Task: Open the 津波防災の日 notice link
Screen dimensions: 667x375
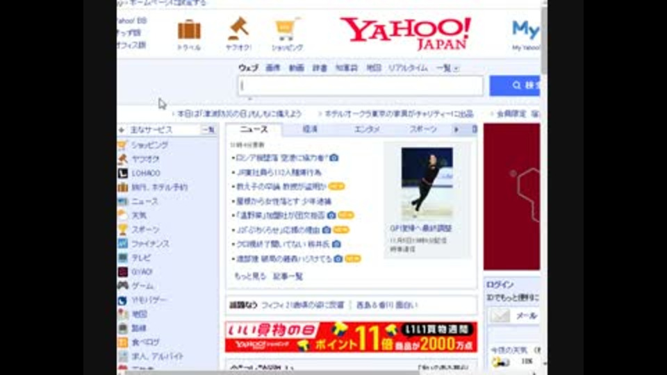Action: [239, 114]
